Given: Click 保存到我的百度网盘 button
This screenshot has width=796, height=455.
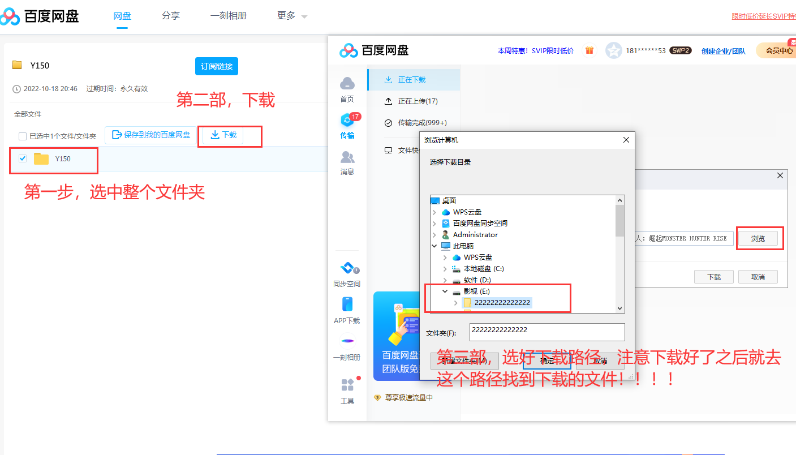Looking at the screenshot, I should coord(151,135).
